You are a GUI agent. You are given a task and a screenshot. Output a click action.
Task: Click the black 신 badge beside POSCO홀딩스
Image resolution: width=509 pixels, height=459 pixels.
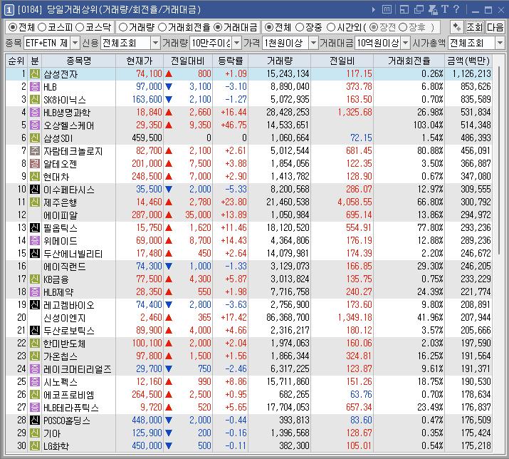click(x=35, y=420)
